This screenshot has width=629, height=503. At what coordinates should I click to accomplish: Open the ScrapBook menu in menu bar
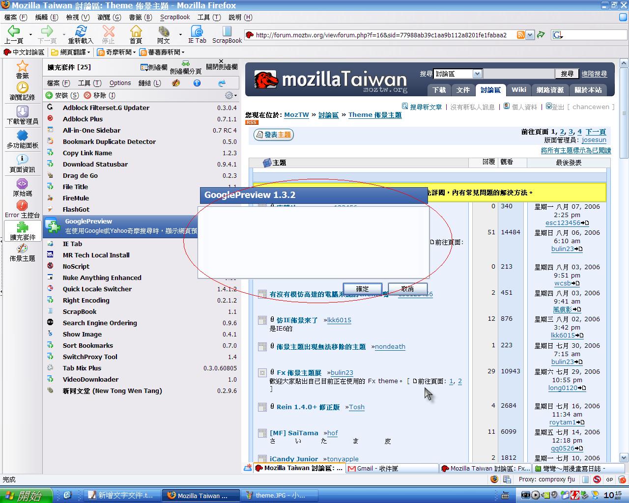coord(175,17)
